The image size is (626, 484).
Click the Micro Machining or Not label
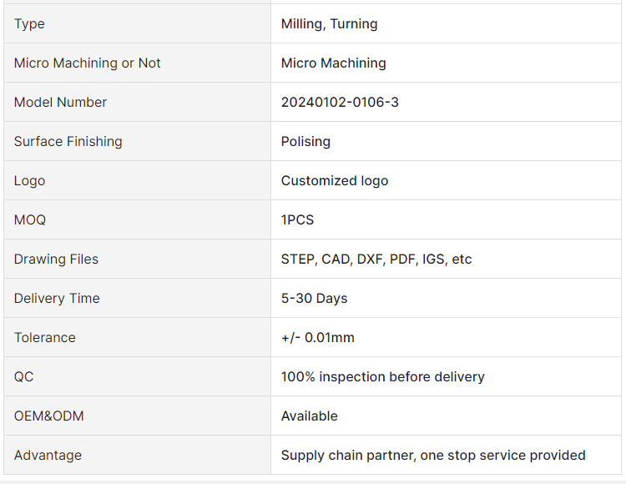(x=87, y=63)
